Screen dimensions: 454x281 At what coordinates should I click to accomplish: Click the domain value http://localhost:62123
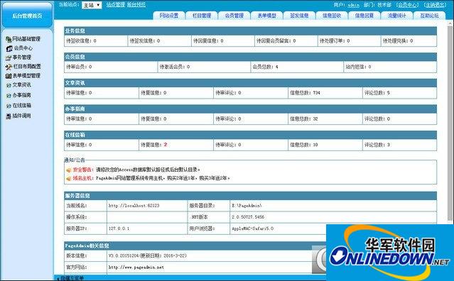(x=134, y=206)
